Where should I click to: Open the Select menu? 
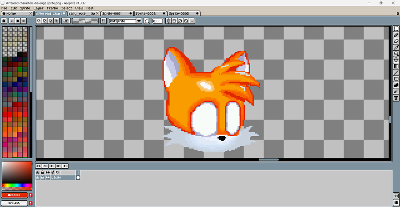(x=67, y=8)
